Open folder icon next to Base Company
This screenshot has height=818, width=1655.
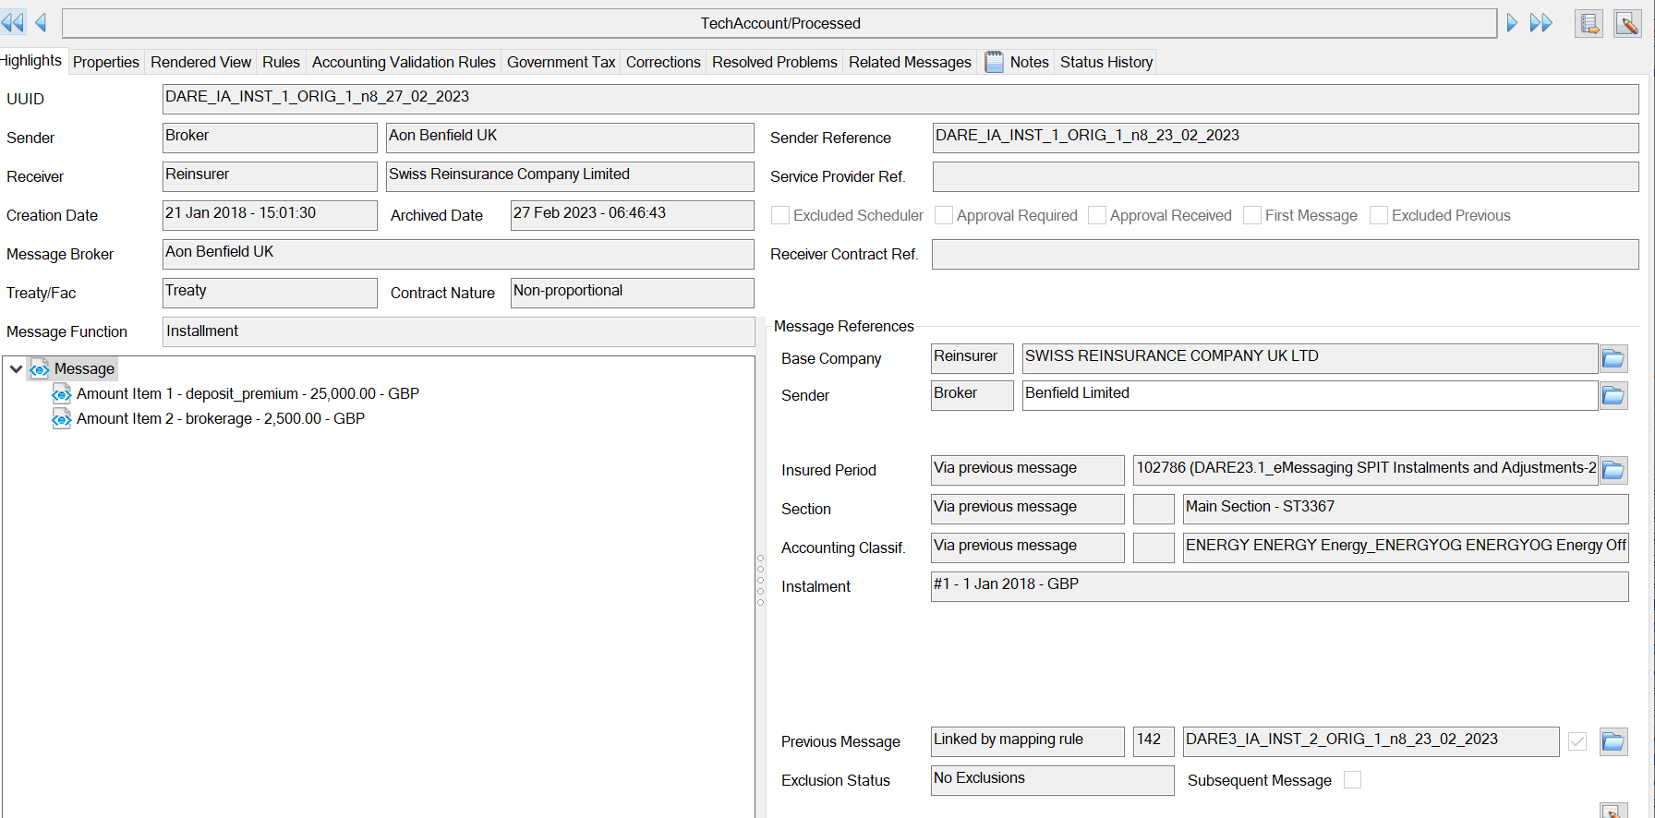1613,359
